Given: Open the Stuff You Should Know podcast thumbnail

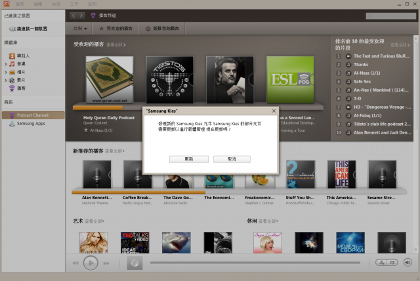Looking at the screenshot, I should [x=301, y=174].
